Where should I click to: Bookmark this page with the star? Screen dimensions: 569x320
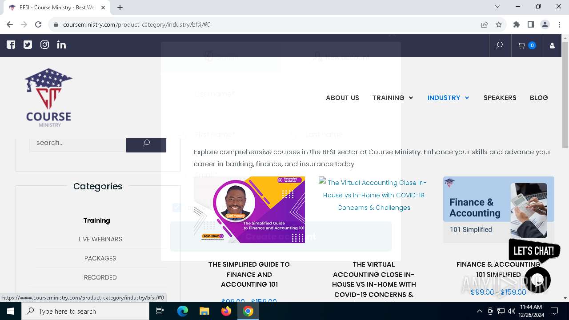[499, 24]
